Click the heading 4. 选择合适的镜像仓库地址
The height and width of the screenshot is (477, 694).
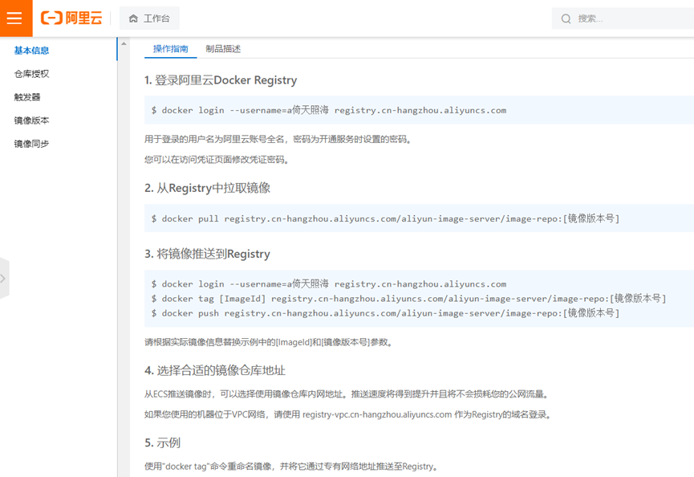[215, 370]
